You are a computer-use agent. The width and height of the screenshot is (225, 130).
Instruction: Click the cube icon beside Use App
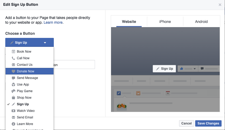click(x=13, y=84)
